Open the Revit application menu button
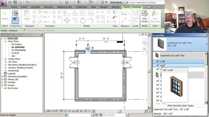The height and width of the screenshot is (117, 209). tap(3, 3)
